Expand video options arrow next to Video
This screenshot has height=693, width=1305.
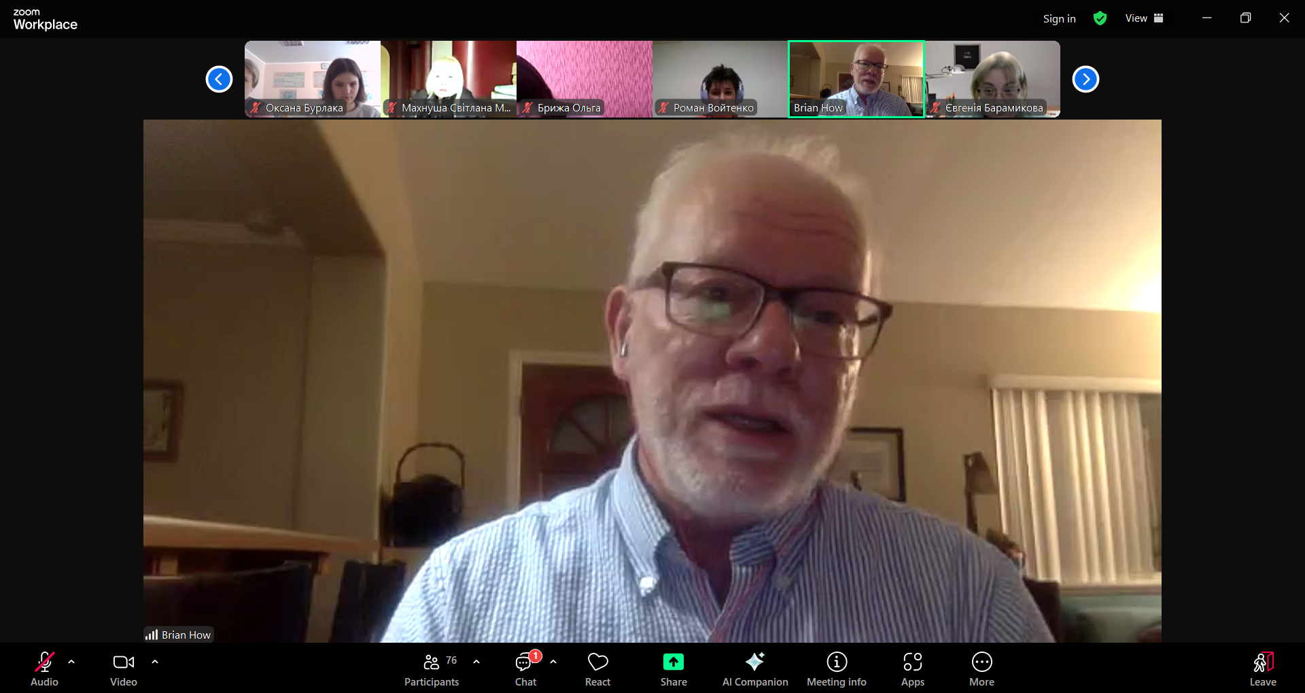click(155, 661)
